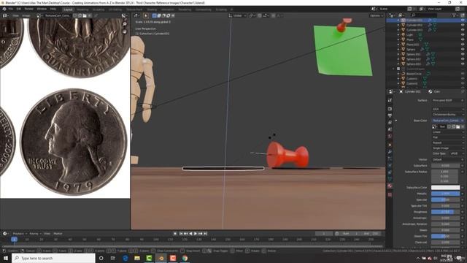Collapse the Base Color texture node expander
The image size is (467, 263).
(396, 121)
